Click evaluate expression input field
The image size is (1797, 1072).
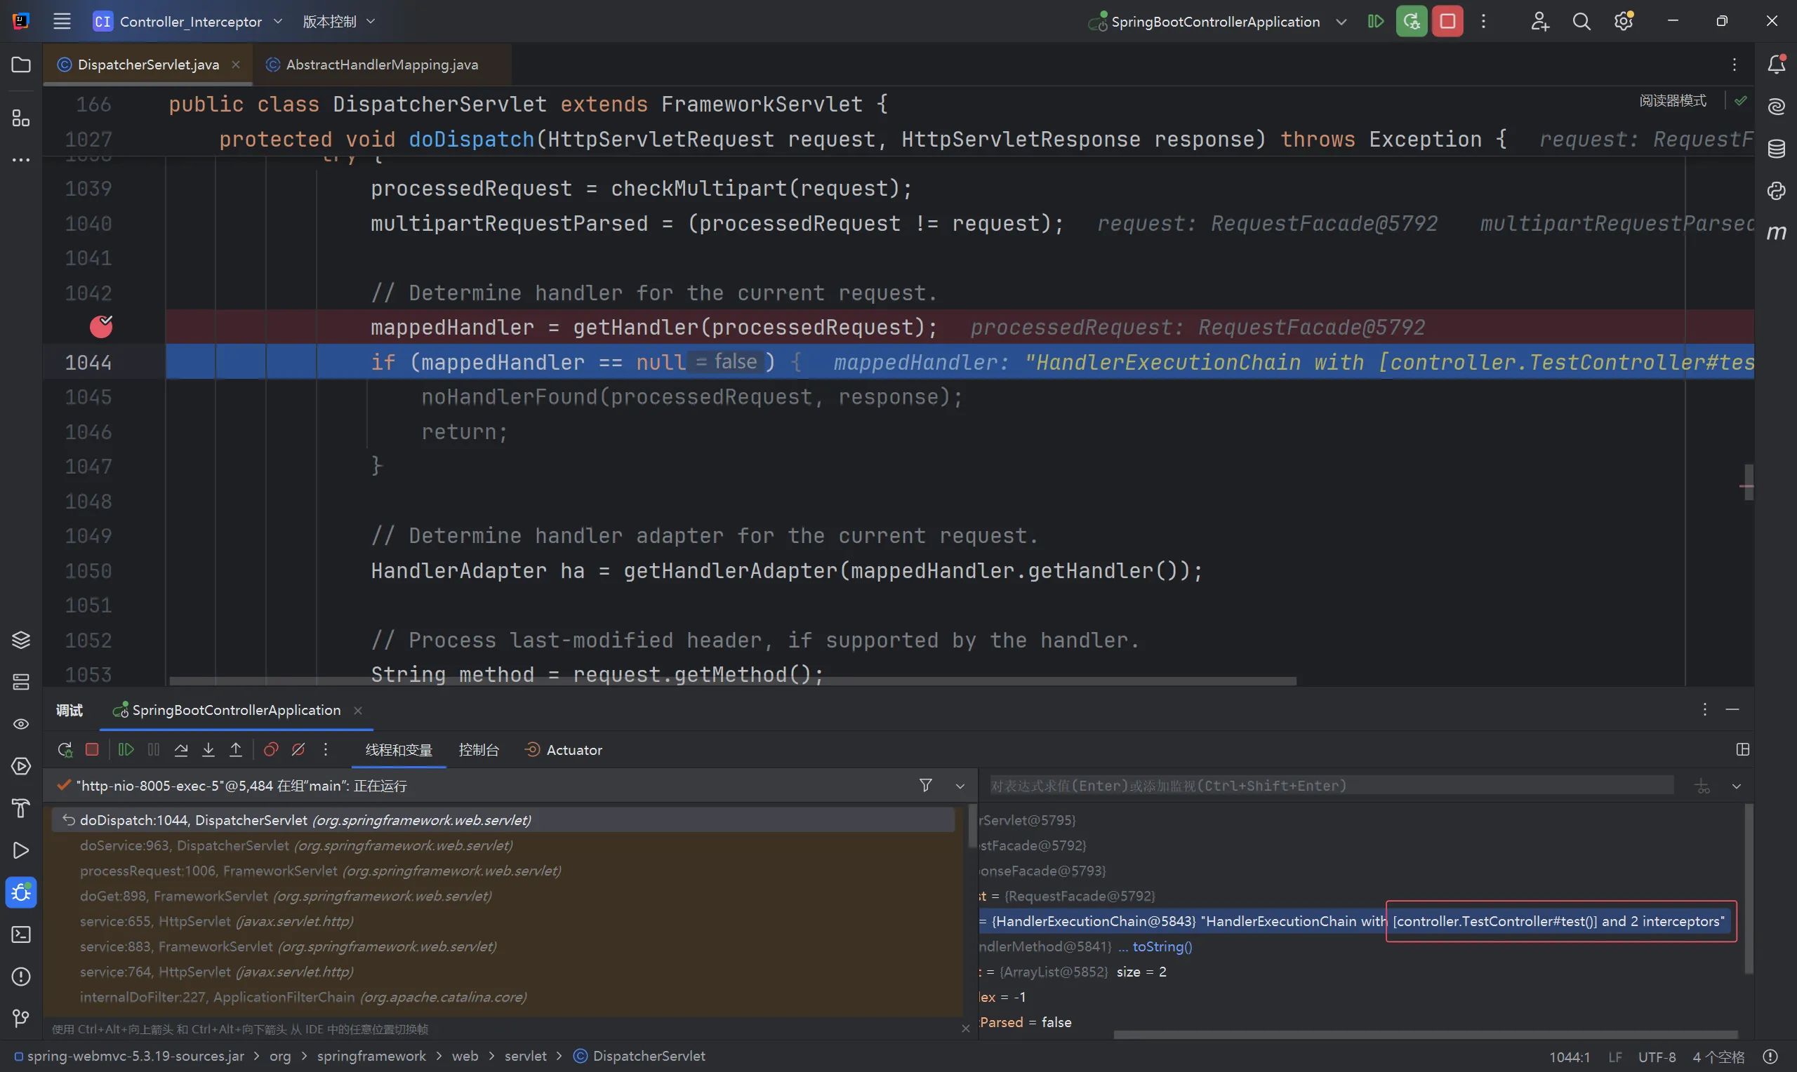(1331, 785)
